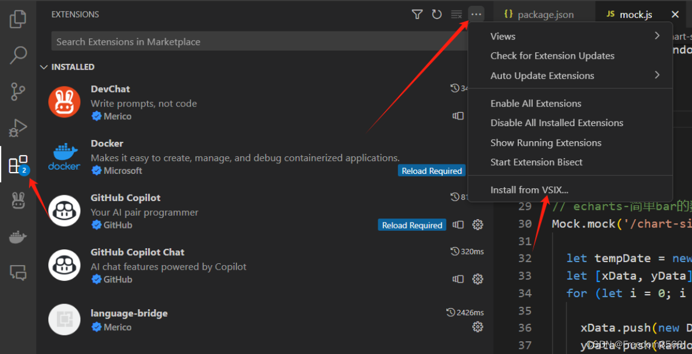The image size is (692, 354).
Task: Click remote icon on GitHub Copilot Chat row
Action: coord(458,279)
